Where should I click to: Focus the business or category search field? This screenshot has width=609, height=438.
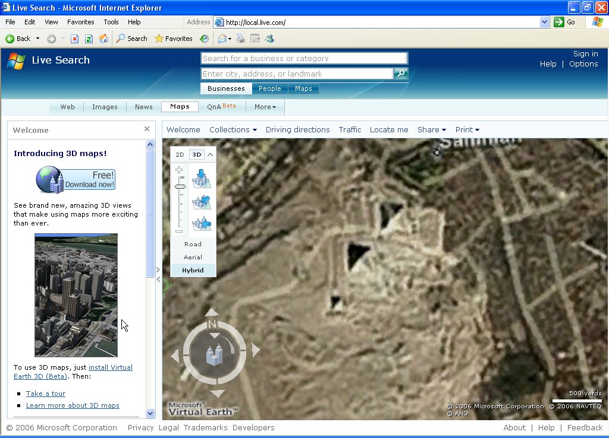coord(304,58)
